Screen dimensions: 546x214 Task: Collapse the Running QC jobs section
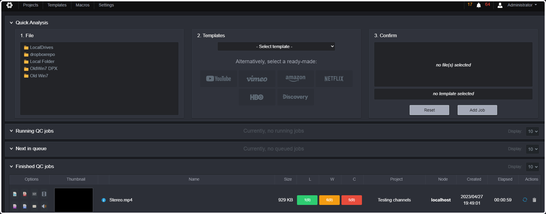11,131
